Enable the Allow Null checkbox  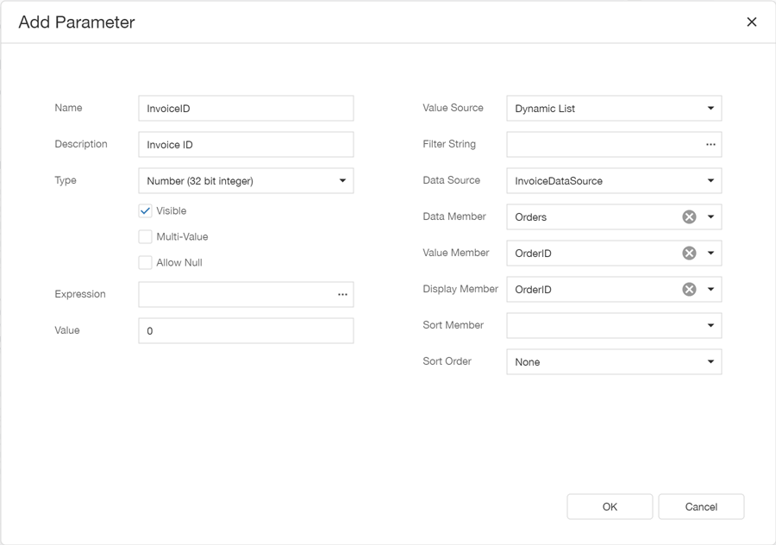coord(146,262)
